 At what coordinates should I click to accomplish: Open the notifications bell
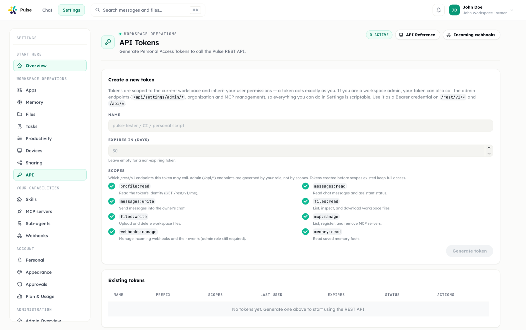(439, 10)
